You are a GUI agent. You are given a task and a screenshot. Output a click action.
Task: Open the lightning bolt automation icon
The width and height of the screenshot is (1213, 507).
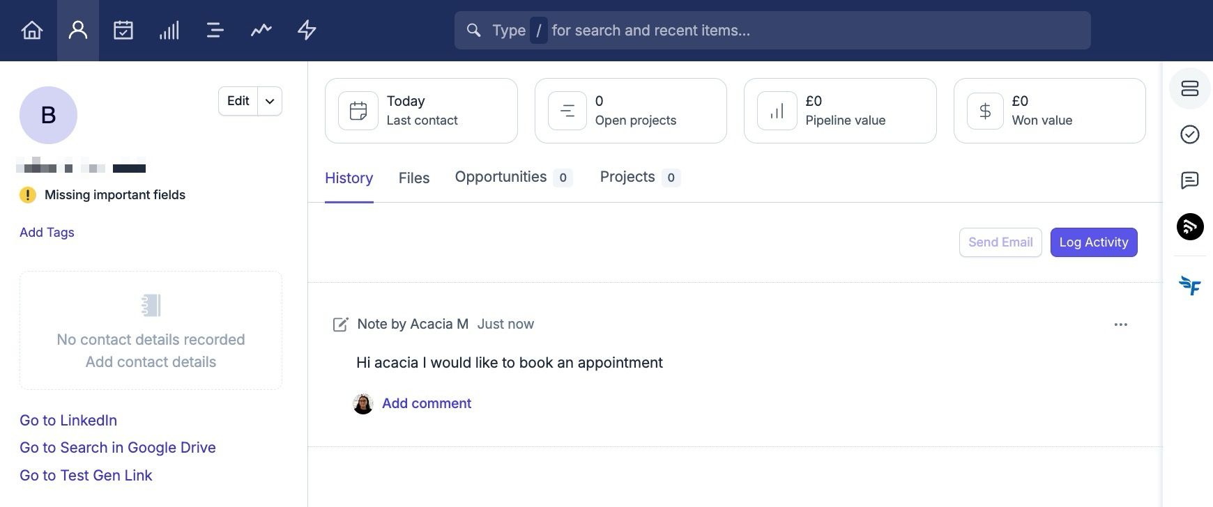coord(307,30)
